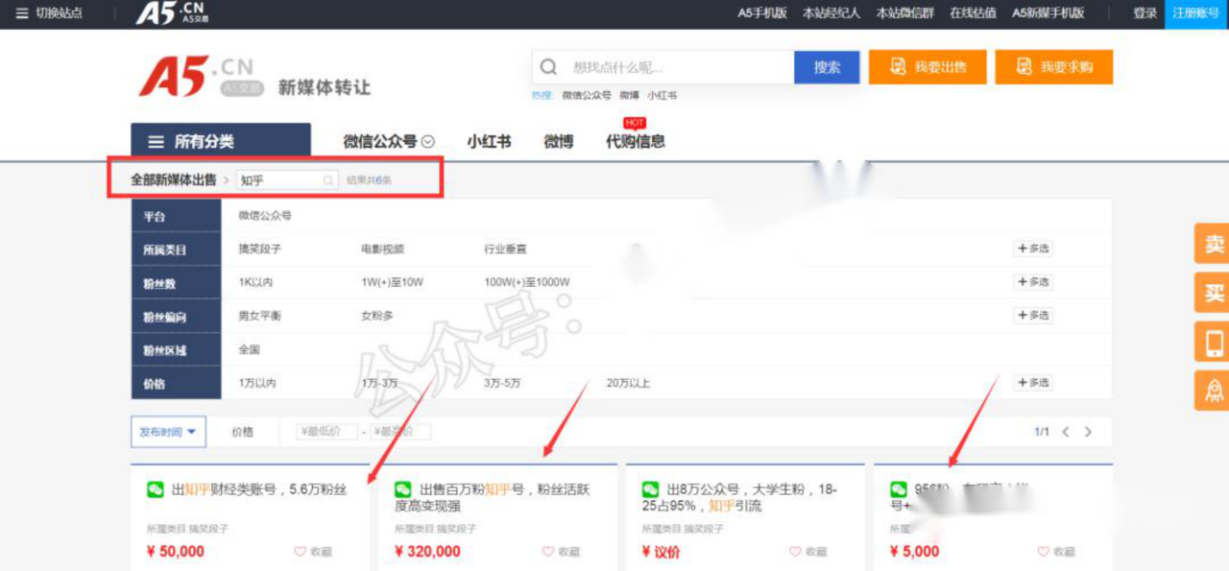Expand the 微信公众号 dropdown arrow
Viewport: 1229px width, 571px height.
pyautogui.click(x=428, y=142)
